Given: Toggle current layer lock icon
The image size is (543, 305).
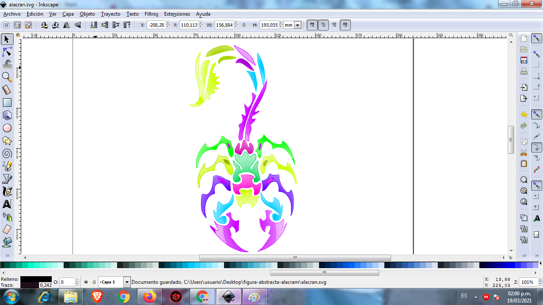Looking at the screenshot, I should (x=94, y=282).
